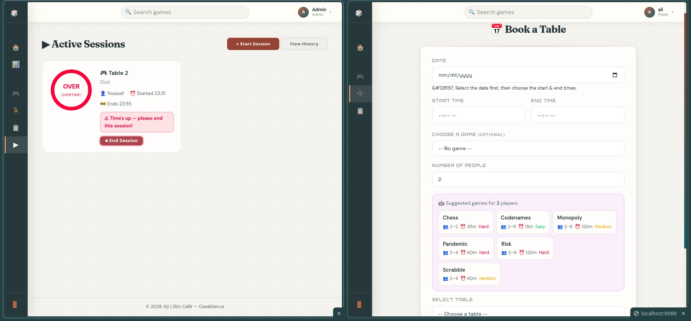Image resolution: width=691 pixels, height=321 pixels.
Task: Open the dice logo in the Admin window
Action: tap(14, 13)
